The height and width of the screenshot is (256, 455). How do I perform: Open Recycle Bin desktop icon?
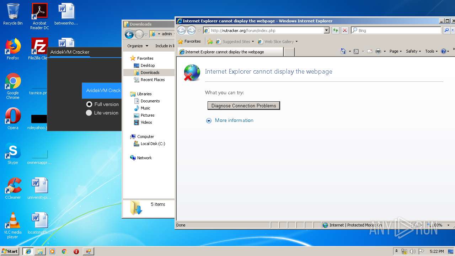[x=13, y=14]
